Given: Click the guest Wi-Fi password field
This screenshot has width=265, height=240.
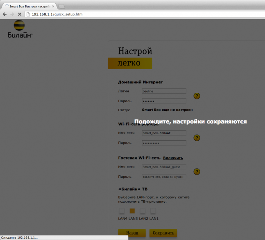Looking at the screenshot, I should click(x=164, y=177).
